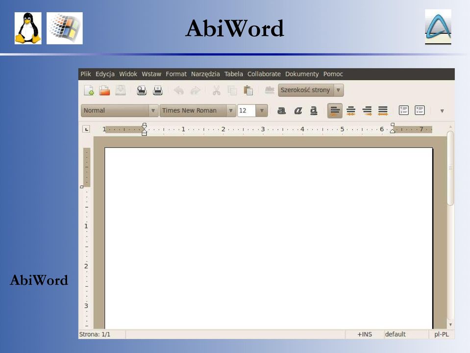Open the Plik menu
470x353 pixels.
point(86,74)
